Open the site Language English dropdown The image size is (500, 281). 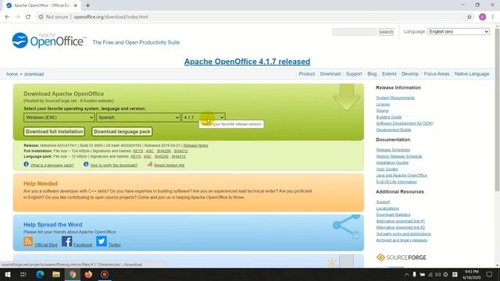pyautogui.click(x=459, y=31)
